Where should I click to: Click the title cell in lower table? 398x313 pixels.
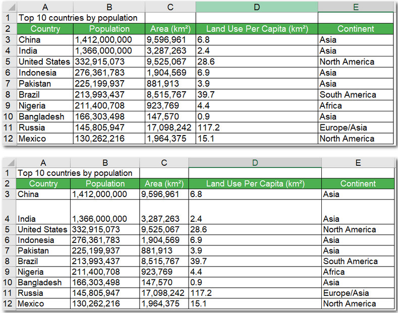coord(78,173)
